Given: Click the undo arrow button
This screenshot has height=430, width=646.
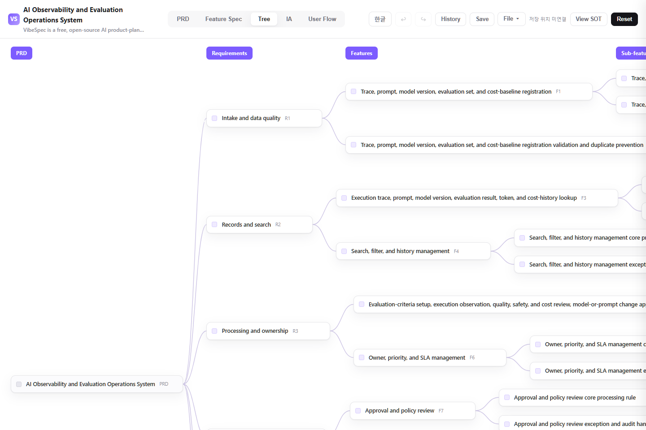Looking at the screenshot, I should pyautogui.click(x=403, y=19).
